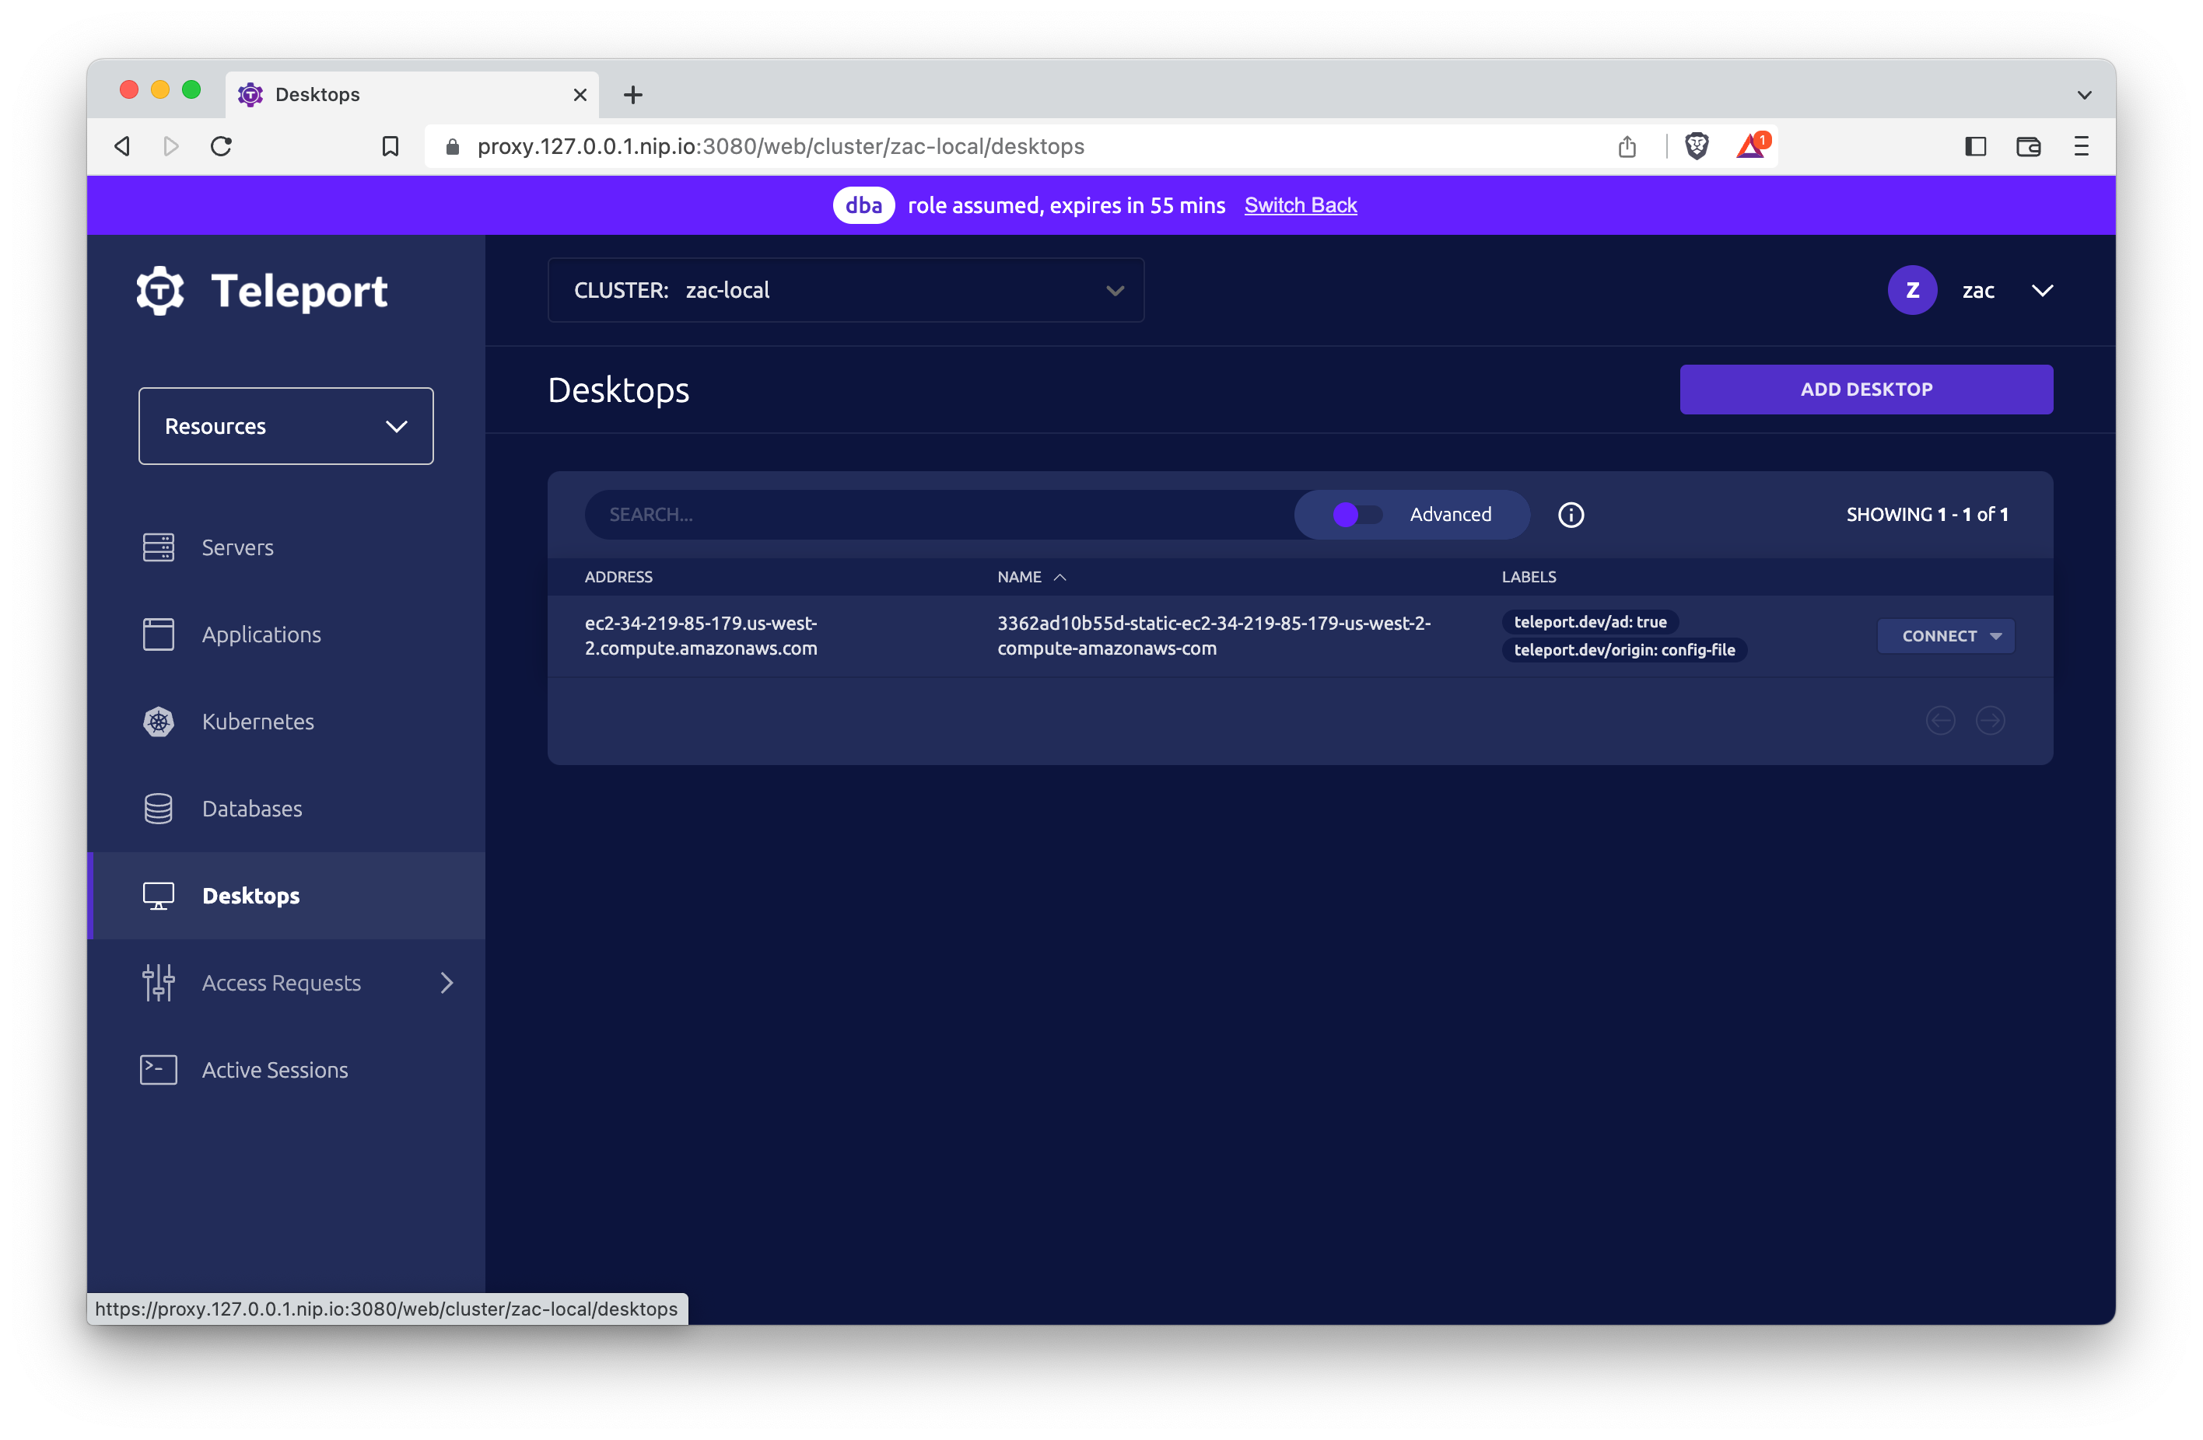Expand the Resources dropdown selector

coord(286,427)
